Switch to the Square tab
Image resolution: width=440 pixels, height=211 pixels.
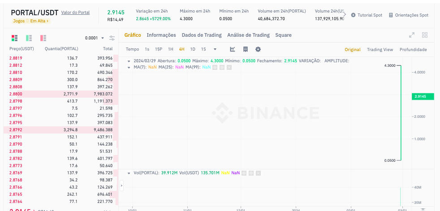coord(284,35)
